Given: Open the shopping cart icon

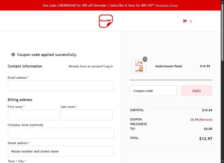Looking at the screenshot, I should click(x=184, y=21).
